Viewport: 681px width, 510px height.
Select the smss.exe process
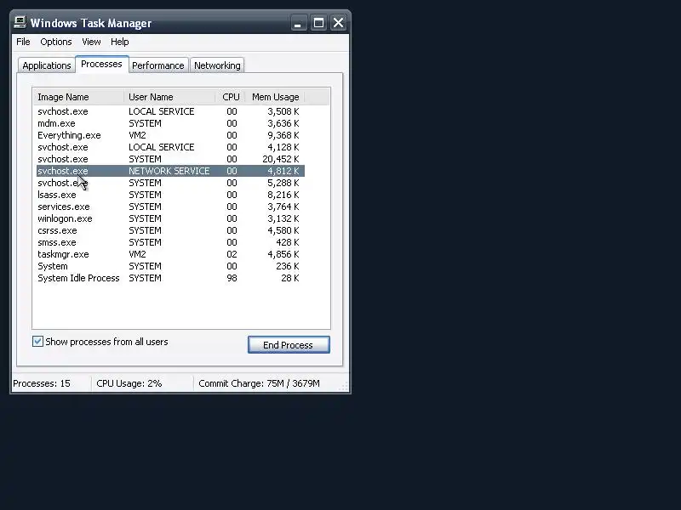(170, 242)
